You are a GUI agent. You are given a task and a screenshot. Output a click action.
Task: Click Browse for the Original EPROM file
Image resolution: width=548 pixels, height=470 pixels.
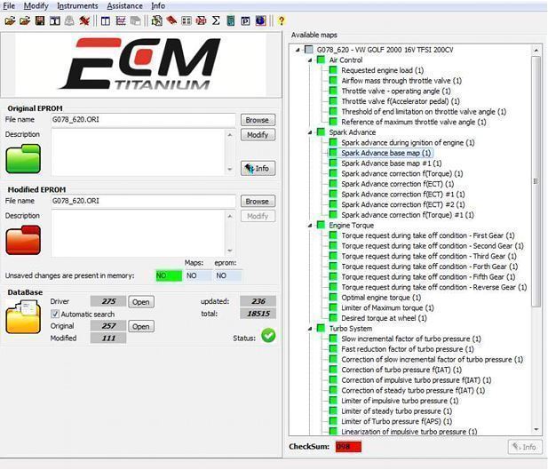click(x=257, y=120)
